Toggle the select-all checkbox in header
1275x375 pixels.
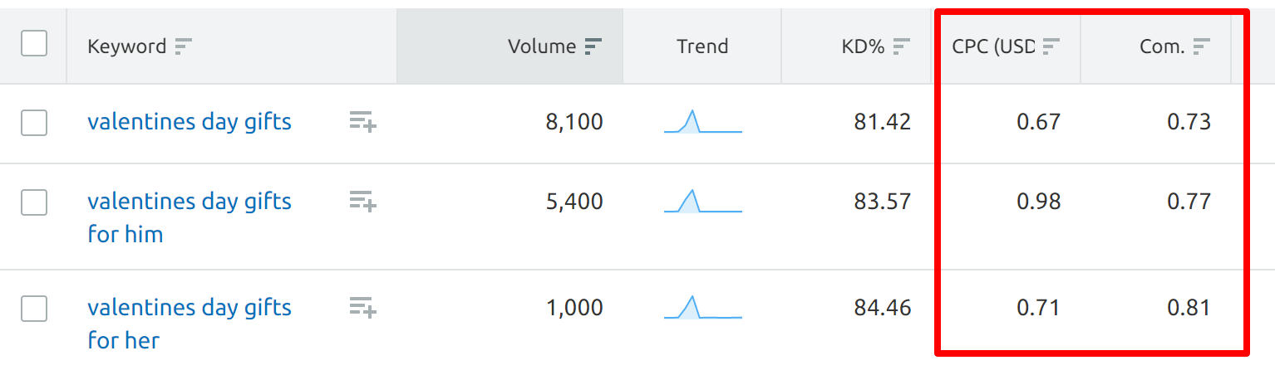coord(34,43)
